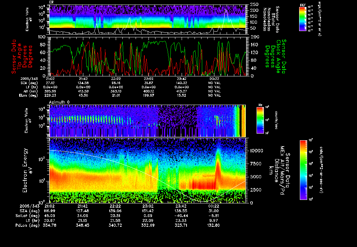Click the '250' tick on BTotal axis
This screenshot has height=247, width=357.
point(254,4)
